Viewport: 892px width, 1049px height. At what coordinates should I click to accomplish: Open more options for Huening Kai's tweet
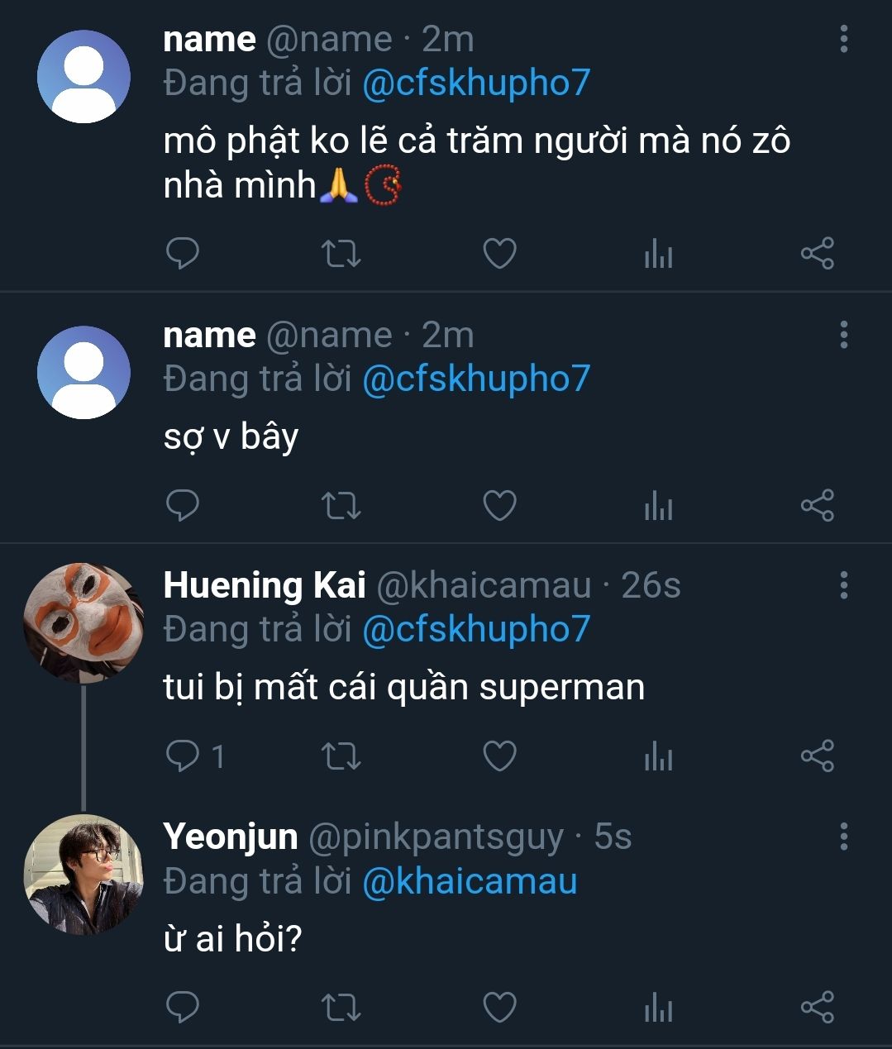click(x=843, y=585)
